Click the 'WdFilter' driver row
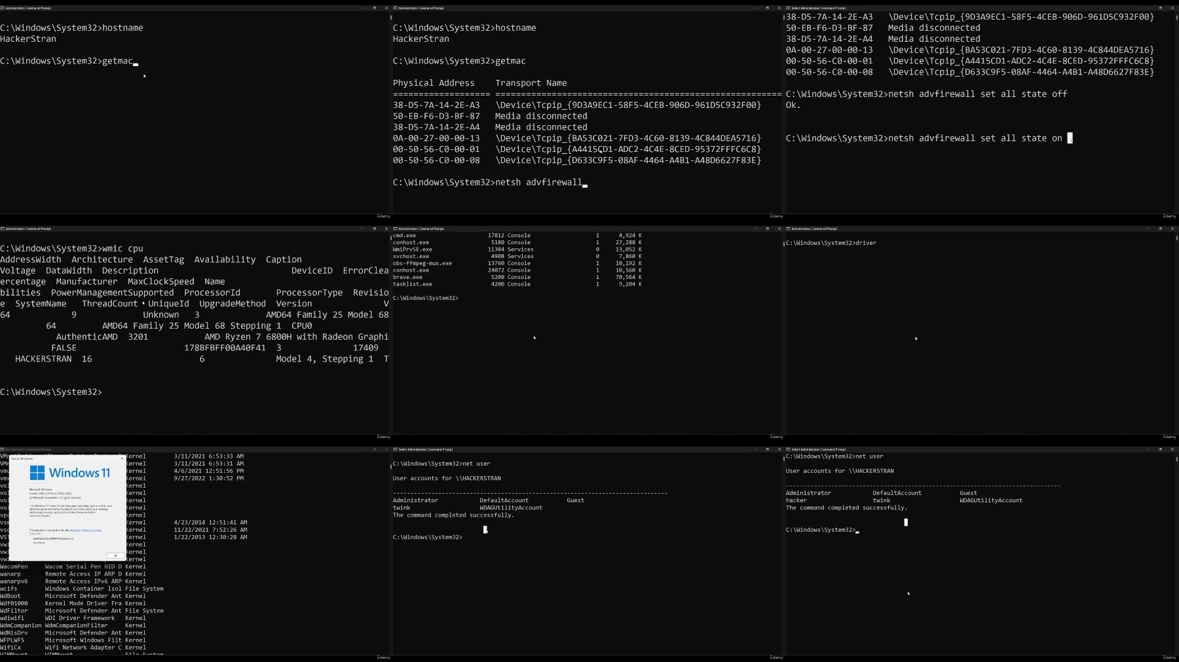Viewport: 1179px width, 662px height. click(82, 611)
